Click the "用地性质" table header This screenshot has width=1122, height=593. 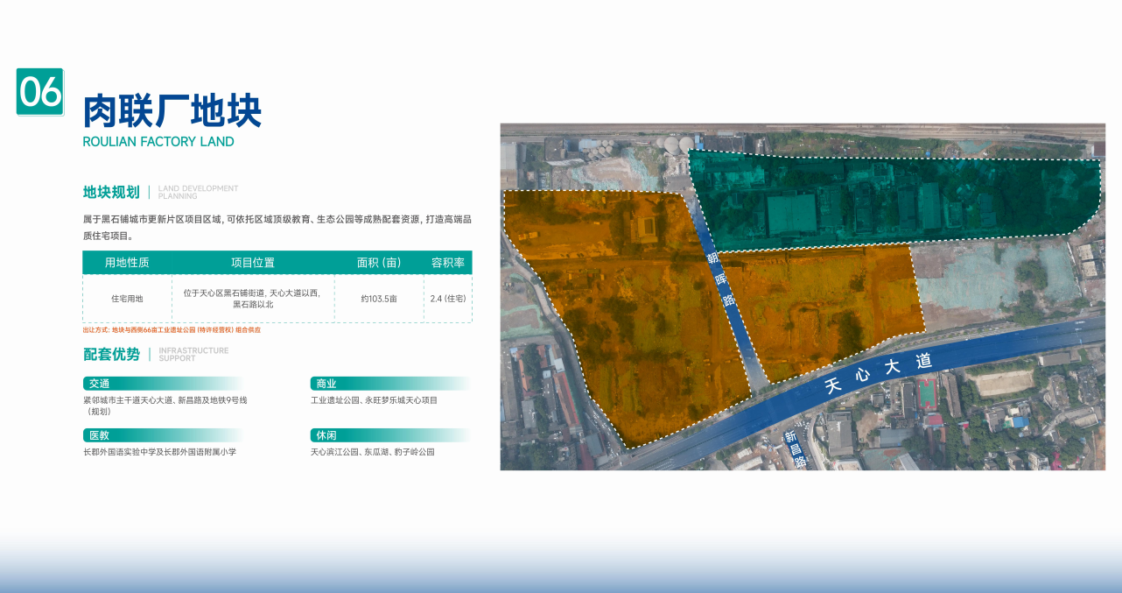pos(127,263)
